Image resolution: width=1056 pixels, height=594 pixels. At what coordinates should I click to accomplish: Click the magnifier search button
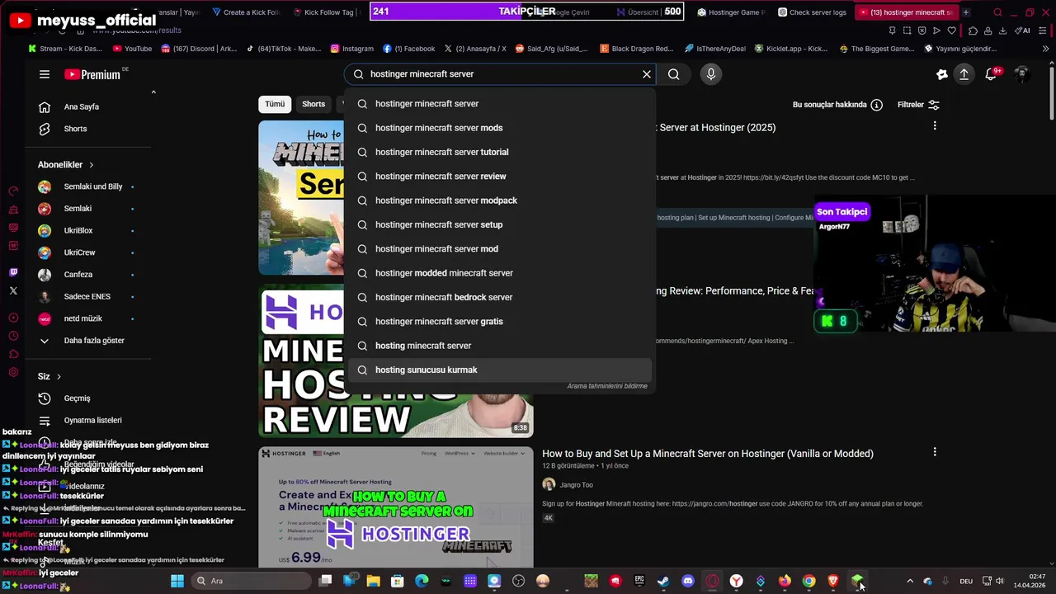pos(674,74)
